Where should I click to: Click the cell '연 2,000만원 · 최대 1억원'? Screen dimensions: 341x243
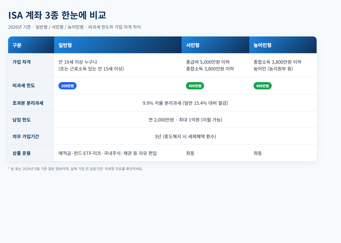[x=185, y=120]
